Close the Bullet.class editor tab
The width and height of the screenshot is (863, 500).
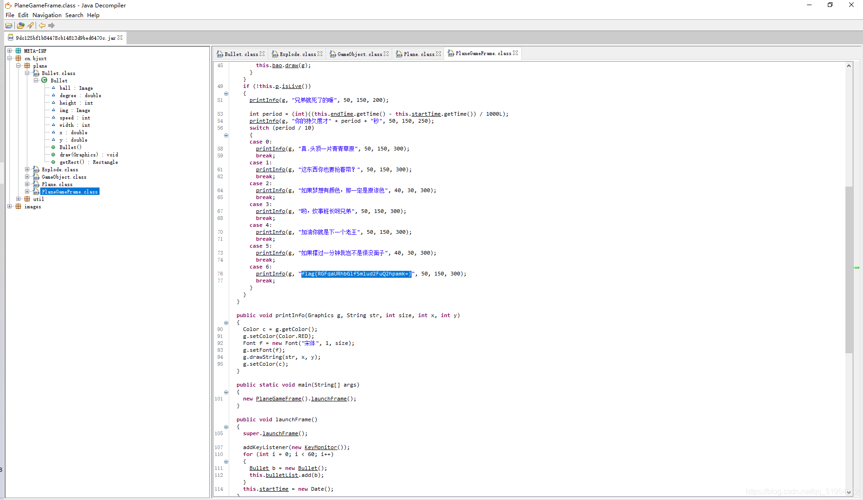tap(262, 54)
